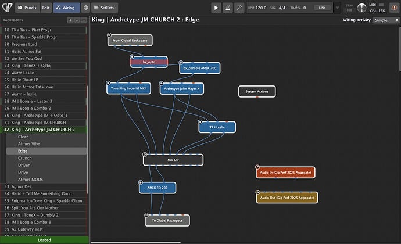Select rackspace 36 Spiit You Are Our Mother
Viewport: 401px width, 244px height.
click(44, 208)
